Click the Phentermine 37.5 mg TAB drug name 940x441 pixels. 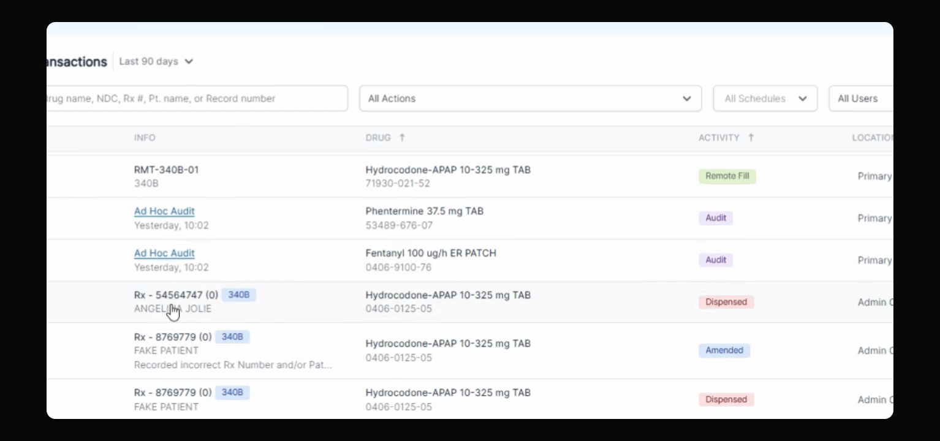pyautogui.click(x=425, y=211)
